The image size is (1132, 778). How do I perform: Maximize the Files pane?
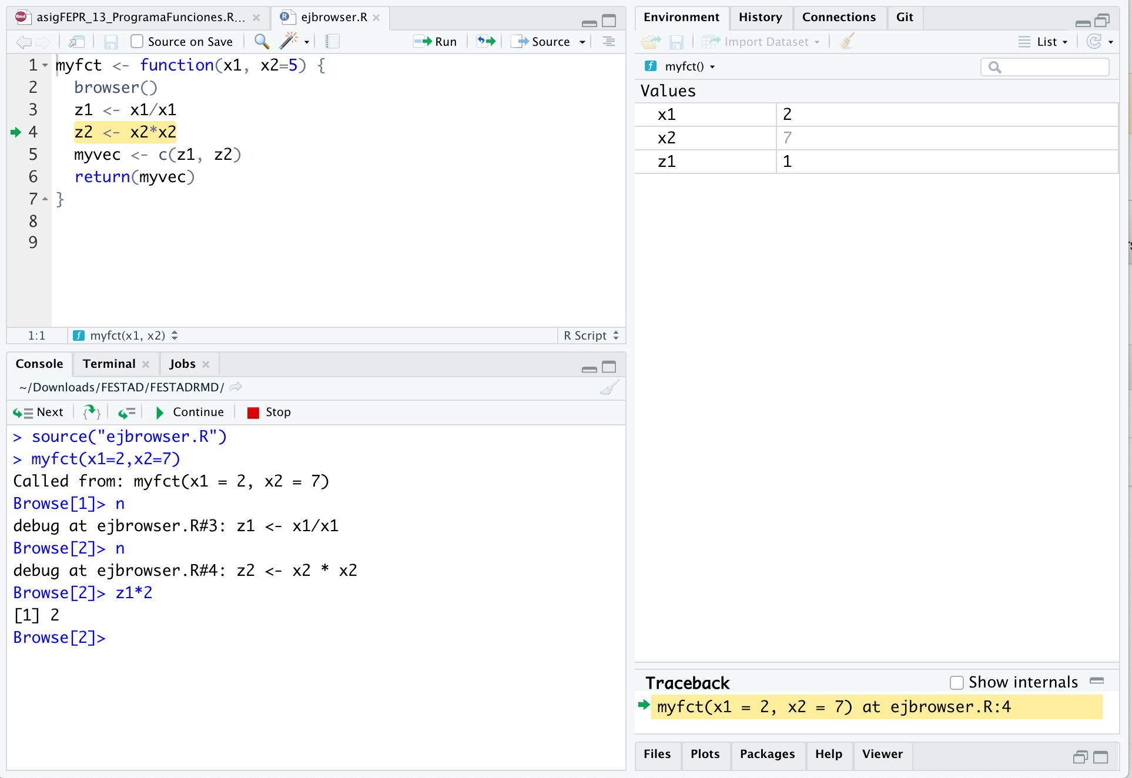[1101, 757]
